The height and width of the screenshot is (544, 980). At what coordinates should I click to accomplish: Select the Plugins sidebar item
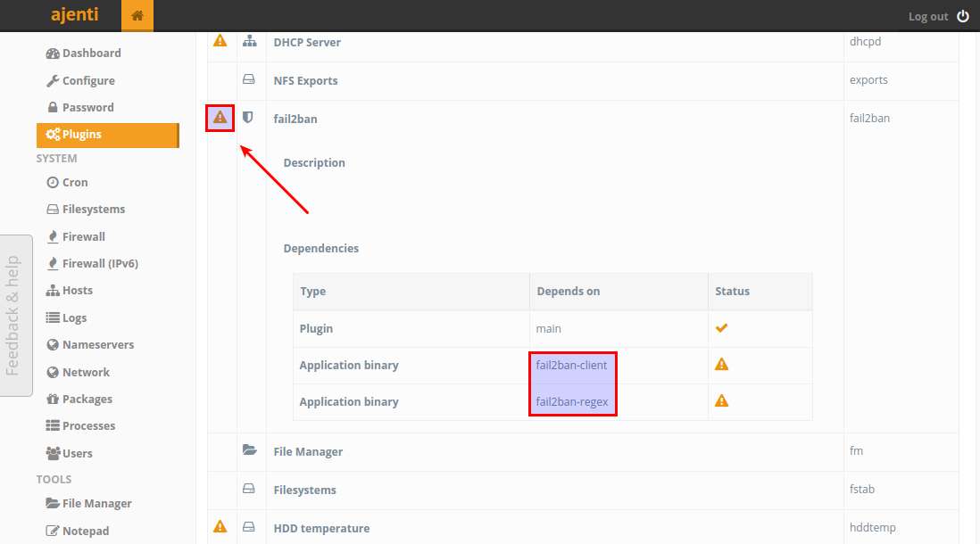pos(107,135)
